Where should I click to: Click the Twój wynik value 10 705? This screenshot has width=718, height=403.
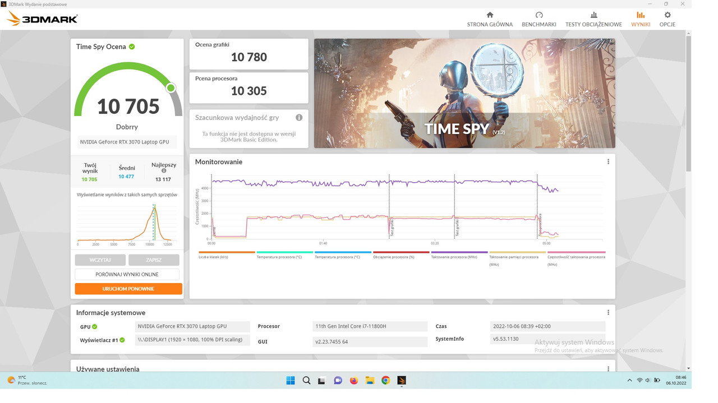pyautogui.click(x=89, y=179)
